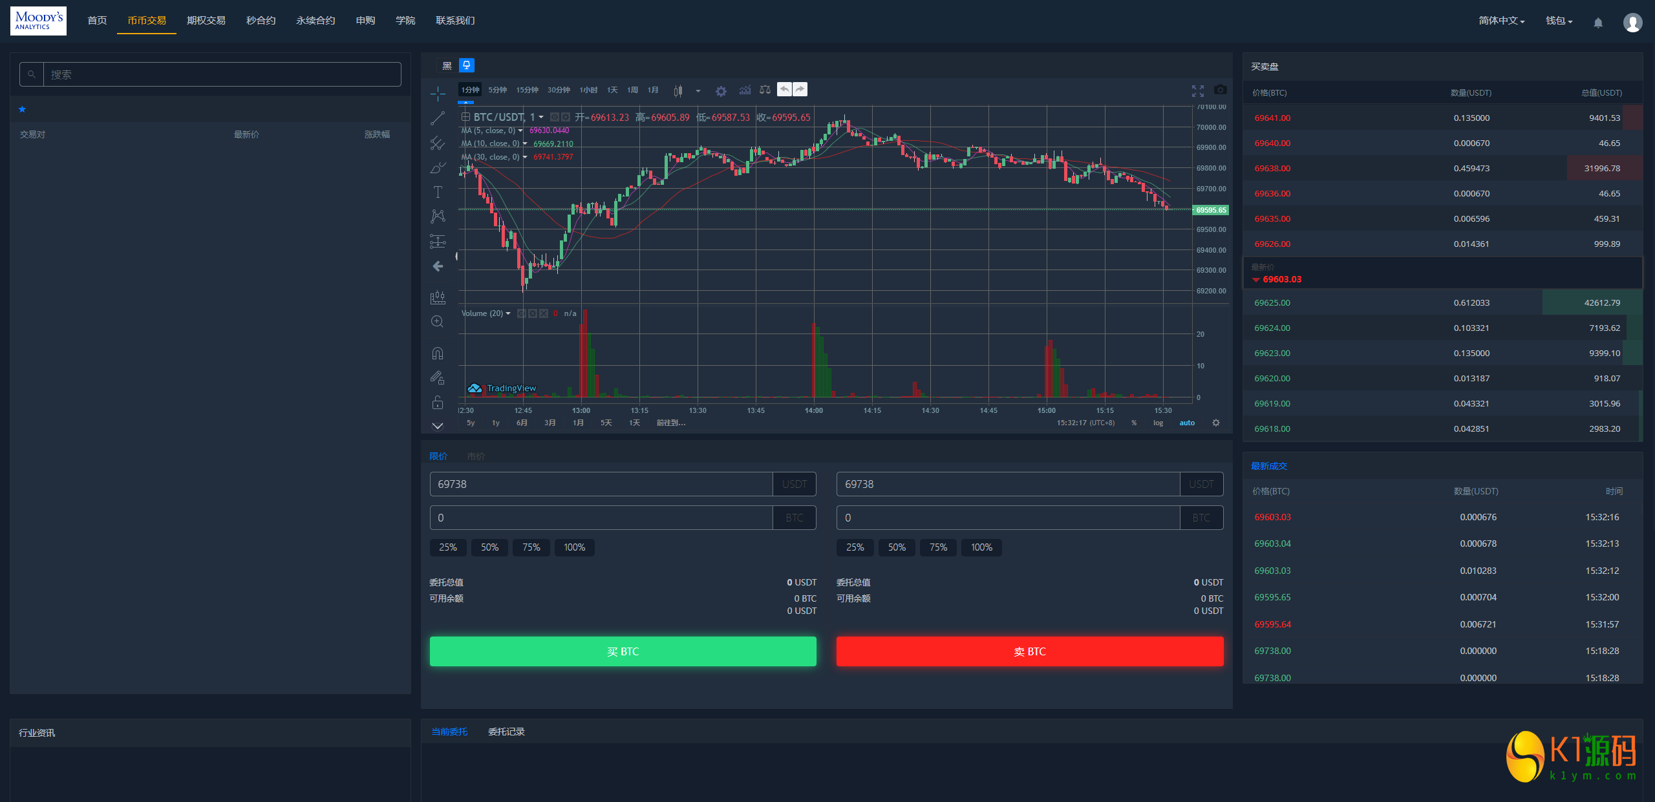Select the crosshair cursor tool
The width and height of the screenshot is (1655, 802).
click(438, 94)
